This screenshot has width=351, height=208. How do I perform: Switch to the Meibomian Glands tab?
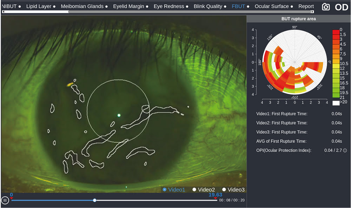click(x=82, y=6)
